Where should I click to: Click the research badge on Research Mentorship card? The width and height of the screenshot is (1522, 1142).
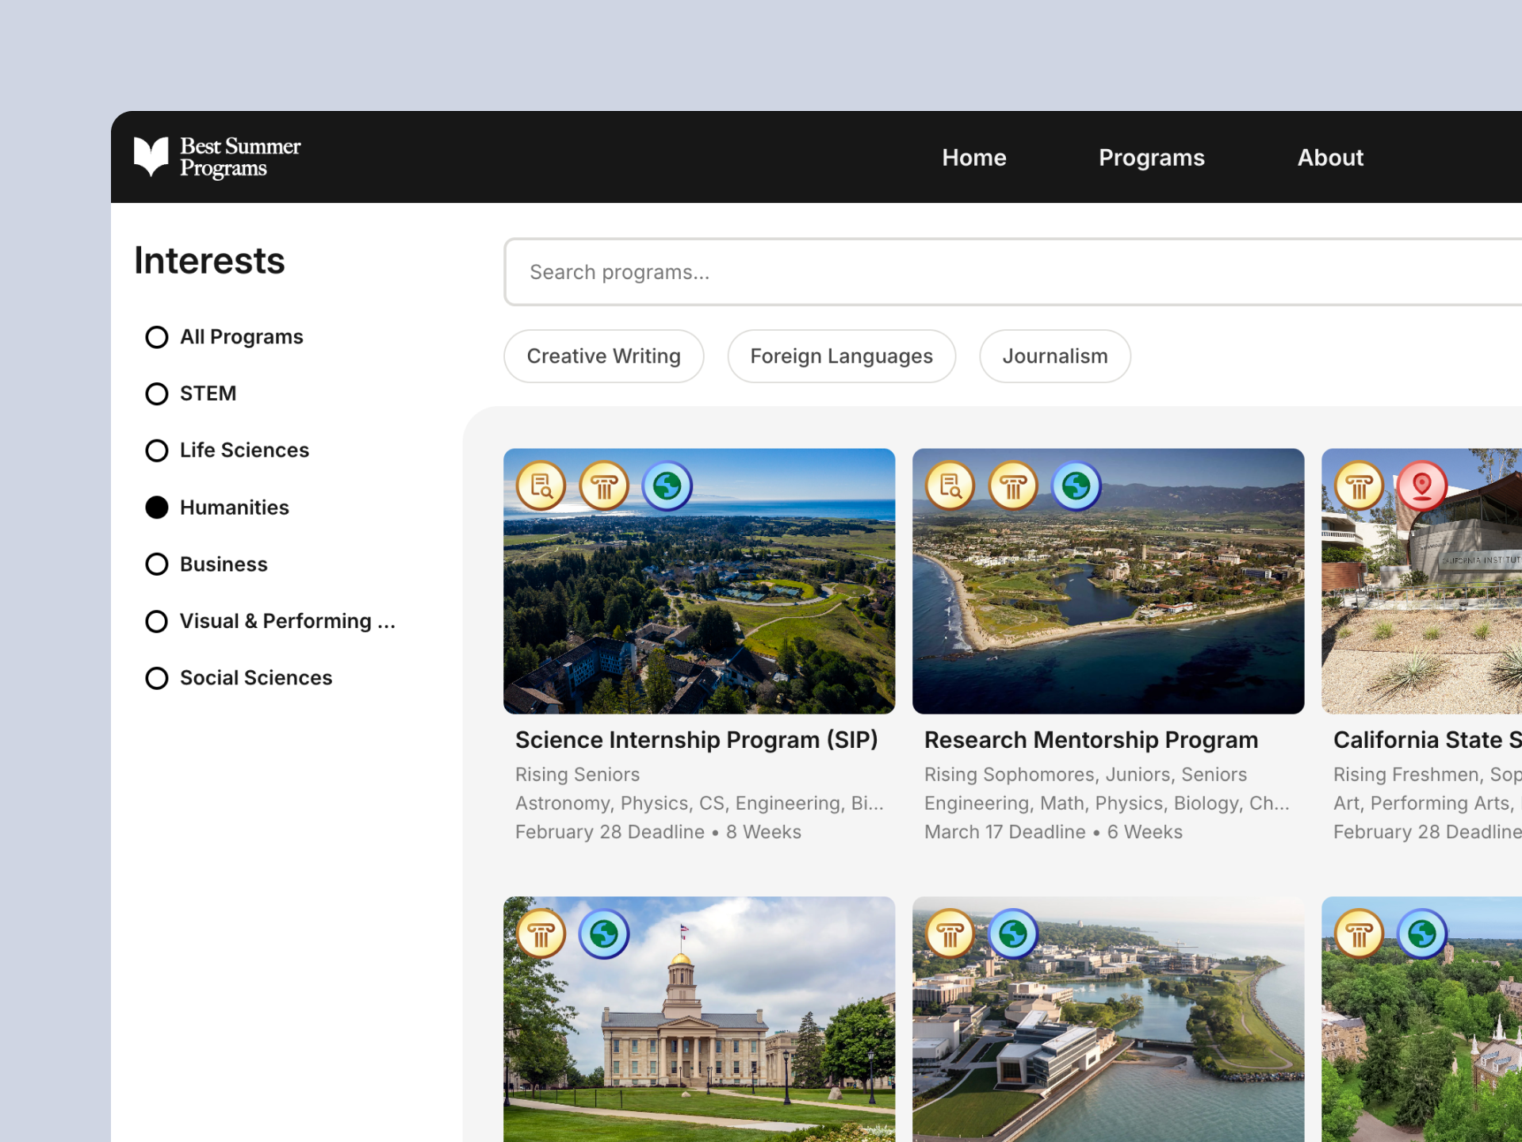(950, 485)
